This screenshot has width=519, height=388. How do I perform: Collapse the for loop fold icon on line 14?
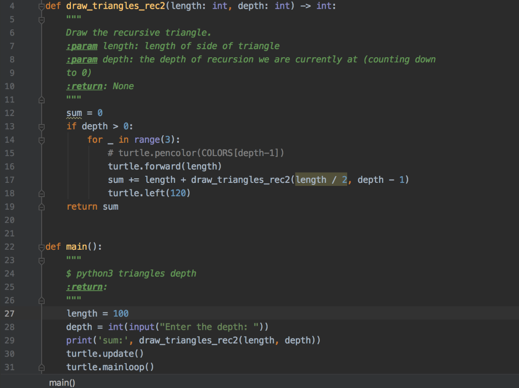(42, 140)
